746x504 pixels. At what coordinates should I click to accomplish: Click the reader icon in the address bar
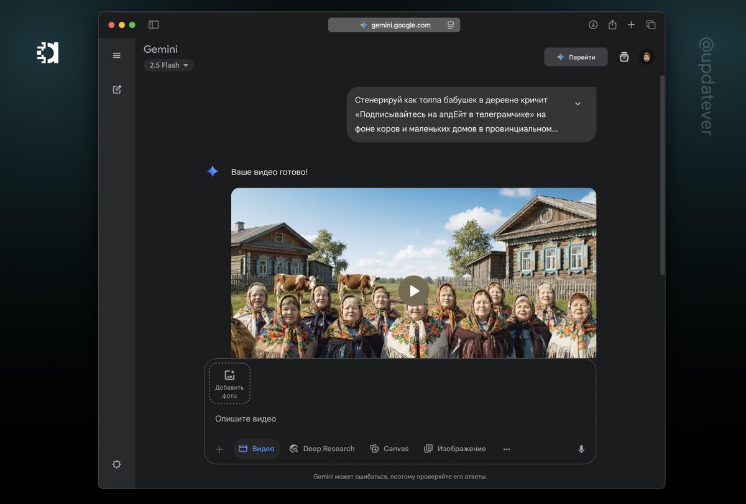[451, 25]
